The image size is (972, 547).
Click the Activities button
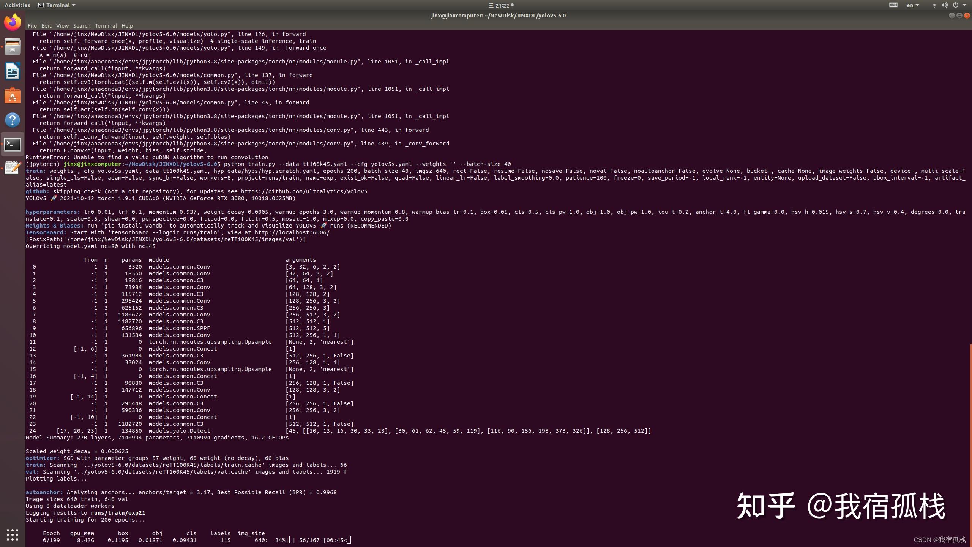(17, 5)
